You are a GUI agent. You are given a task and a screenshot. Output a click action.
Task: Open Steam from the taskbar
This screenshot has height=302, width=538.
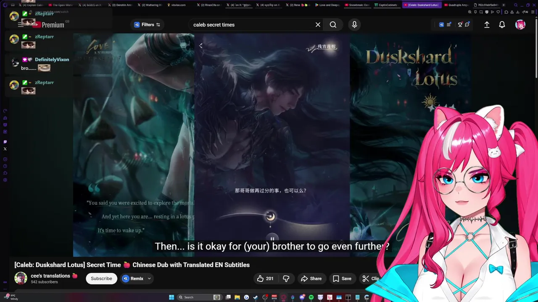point(256,297)
